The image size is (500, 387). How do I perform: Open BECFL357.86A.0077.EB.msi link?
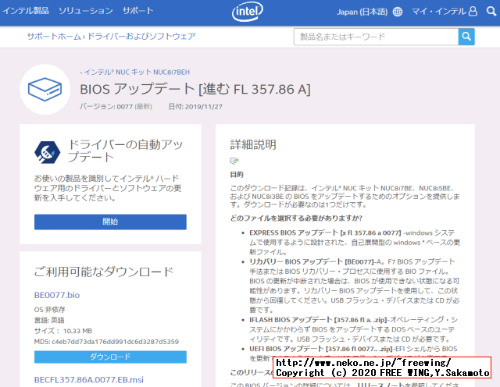[88, 380]
